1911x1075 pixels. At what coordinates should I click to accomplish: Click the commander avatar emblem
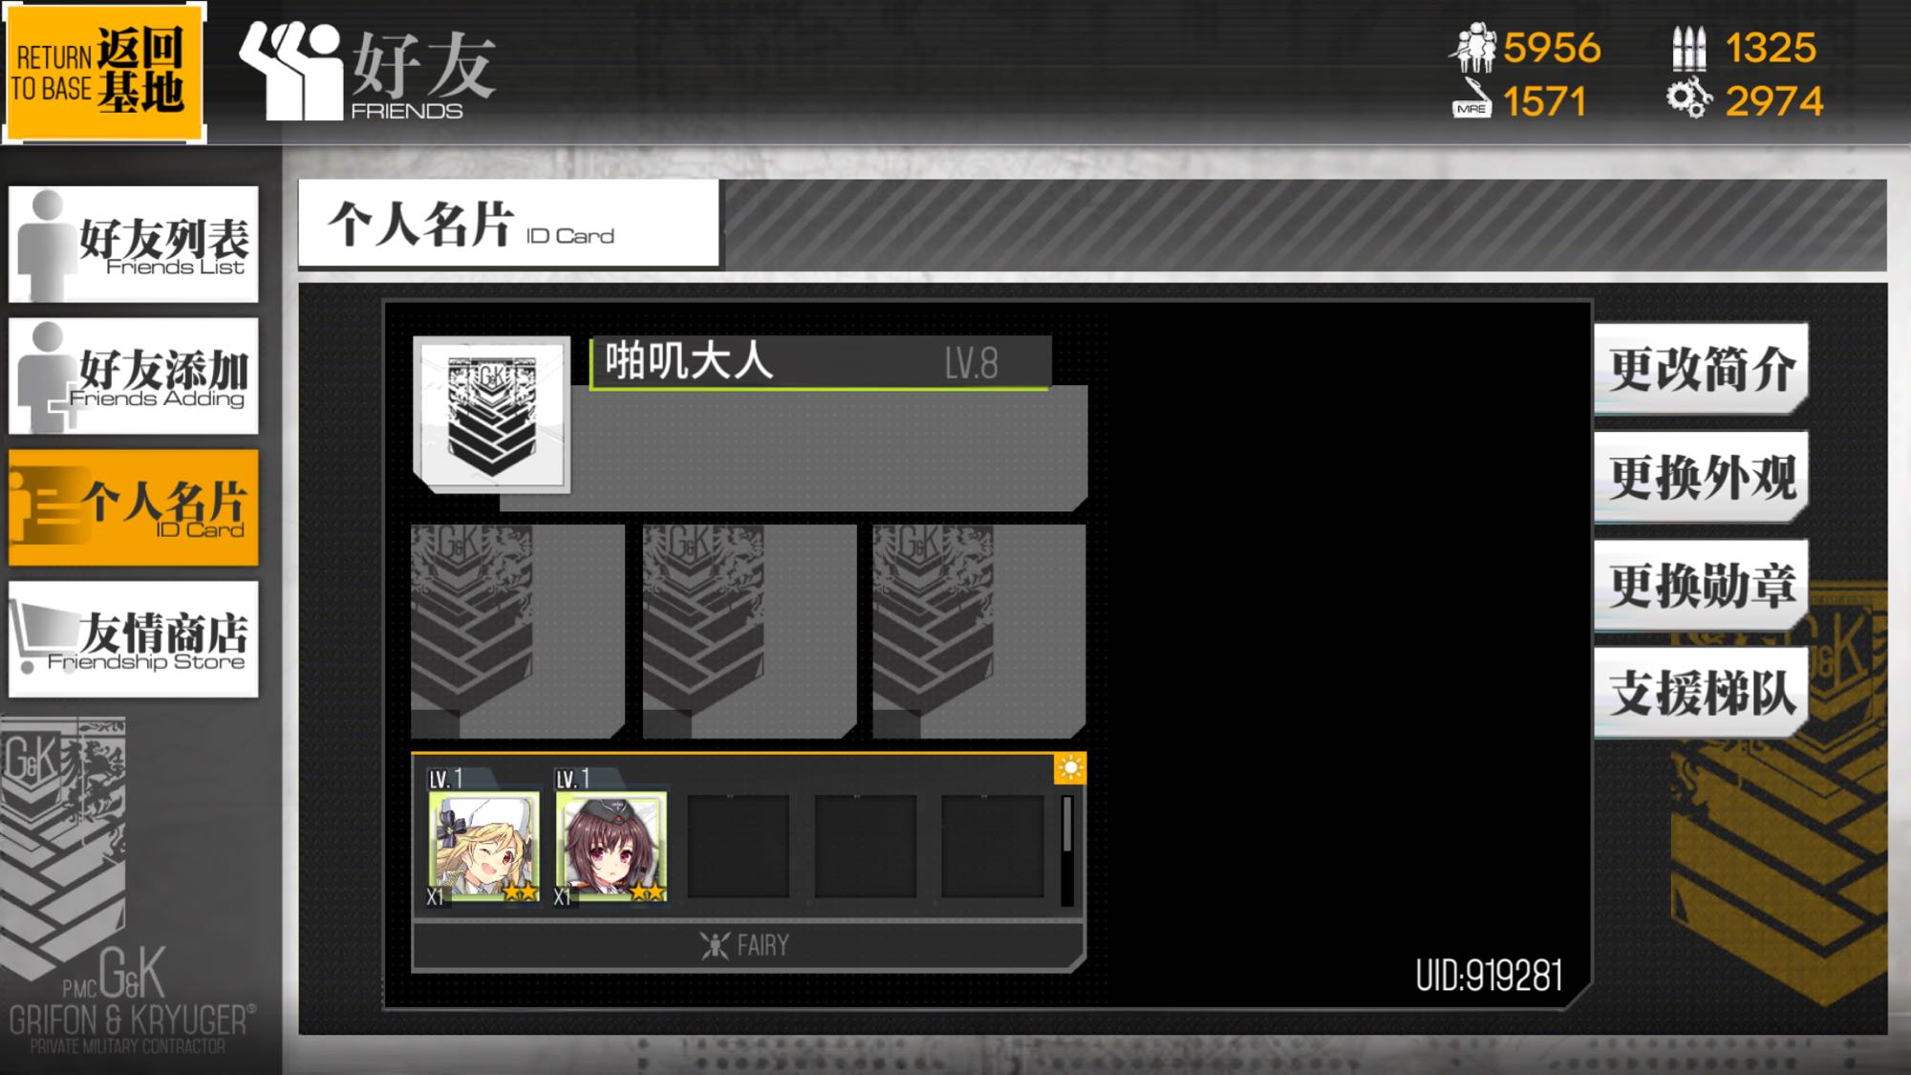point(492,414)
